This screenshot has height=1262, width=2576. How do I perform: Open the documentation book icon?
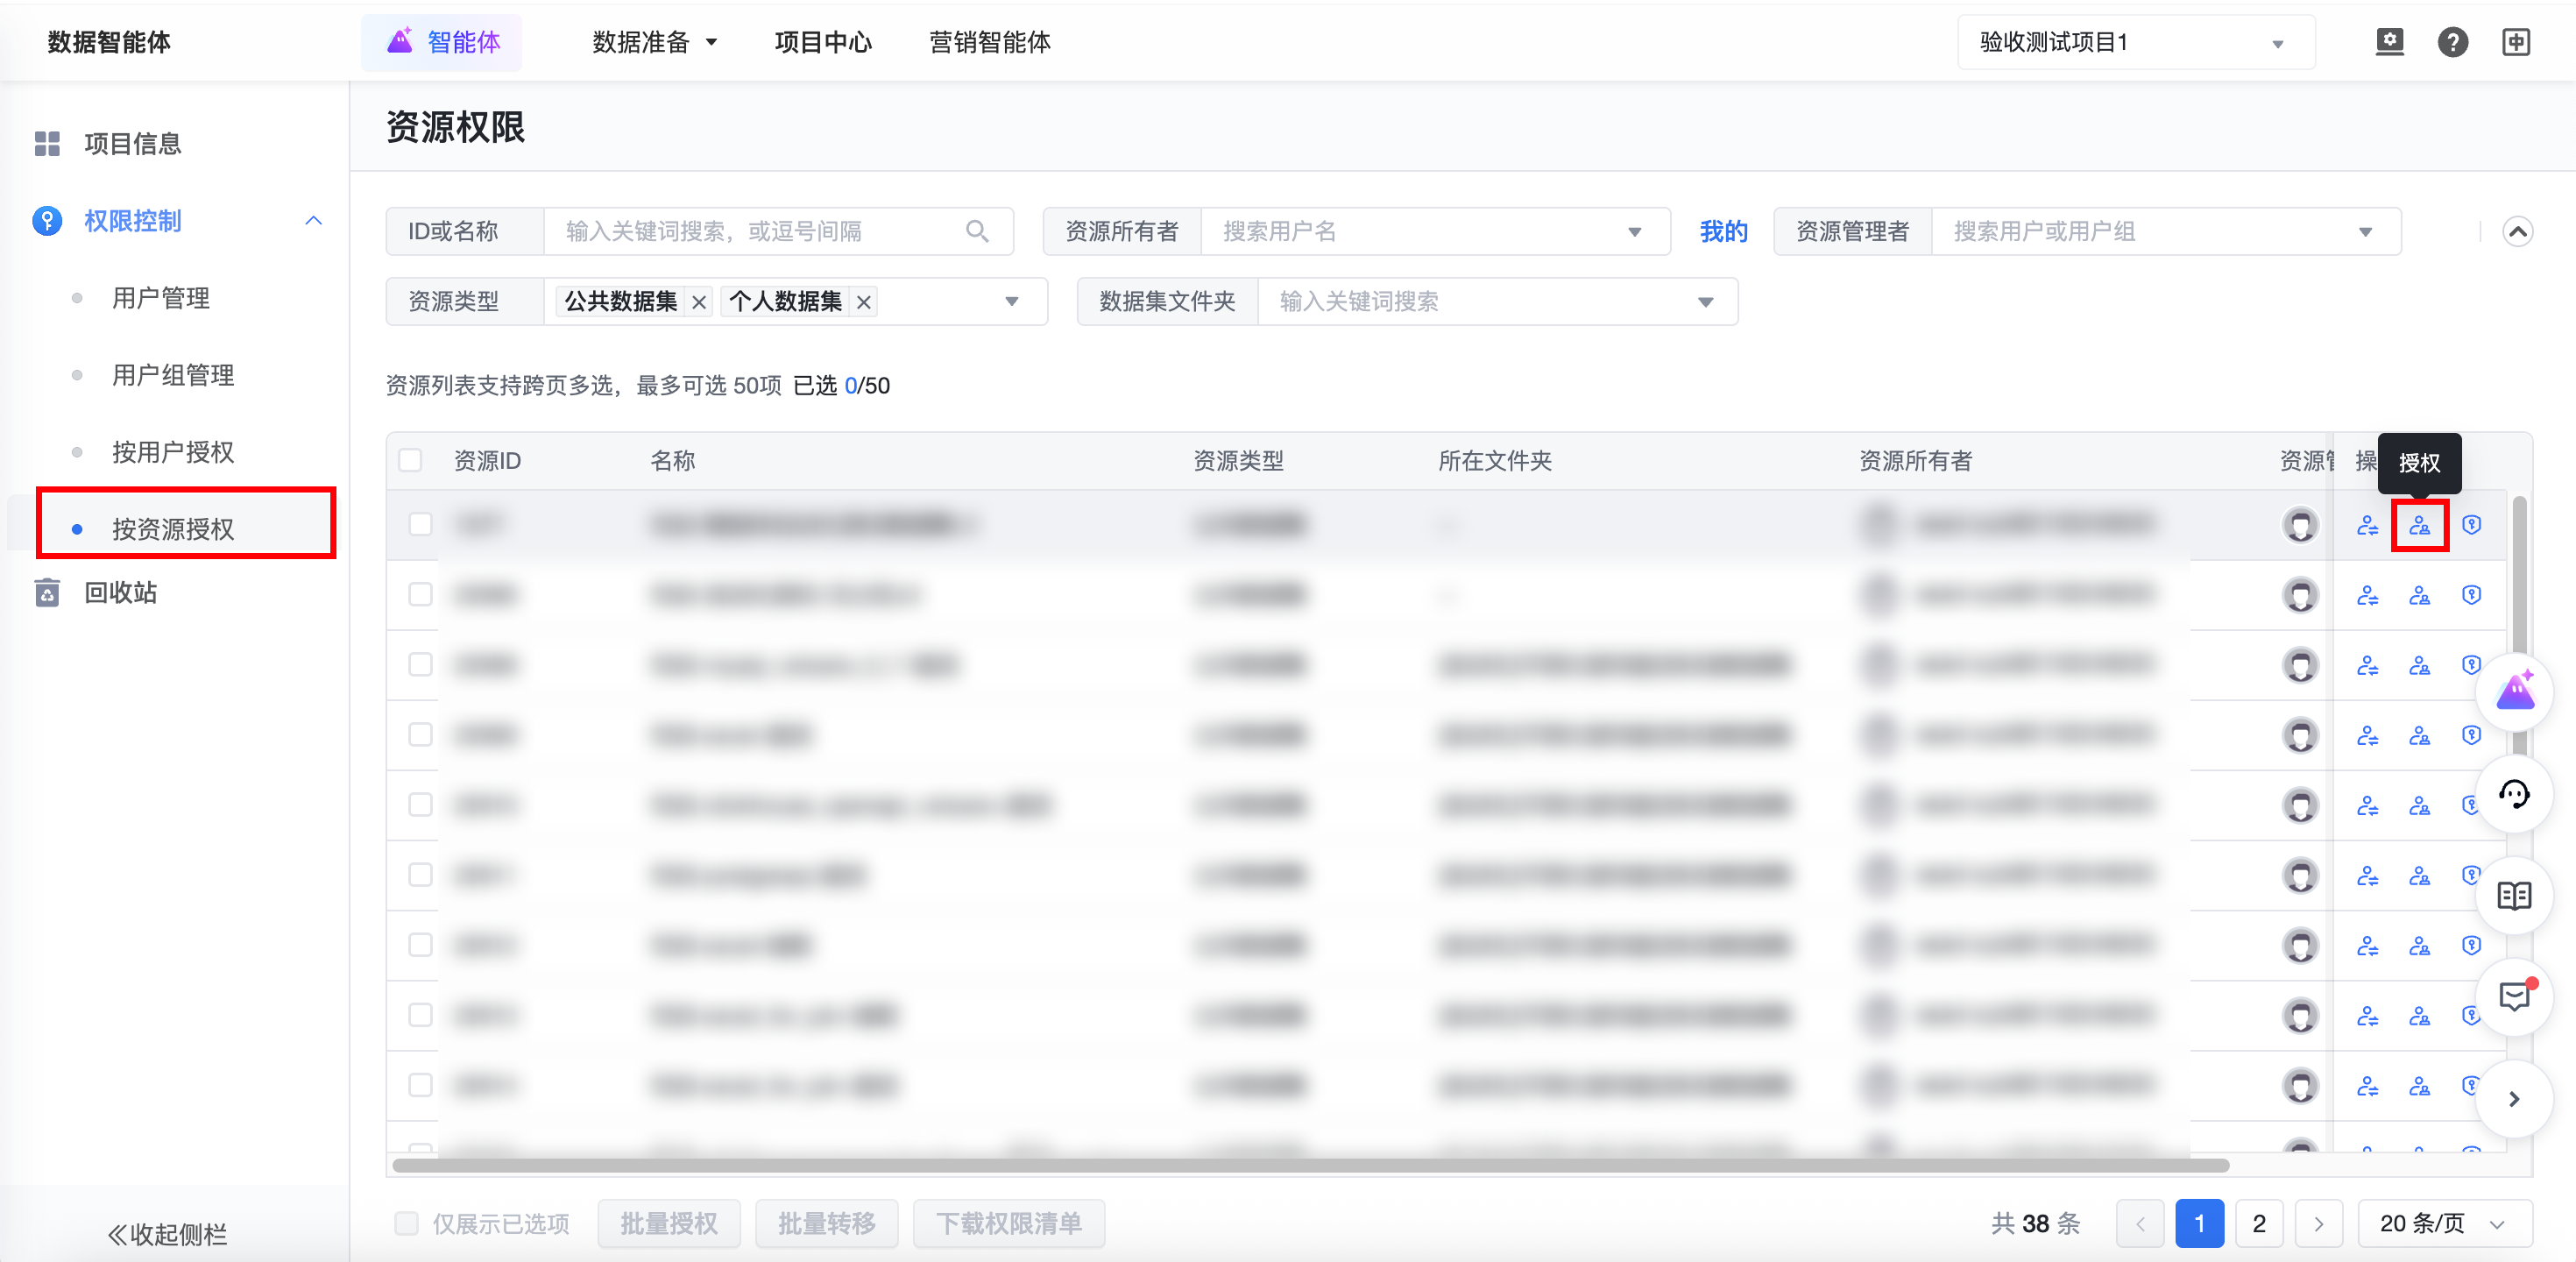point(2513,895)
